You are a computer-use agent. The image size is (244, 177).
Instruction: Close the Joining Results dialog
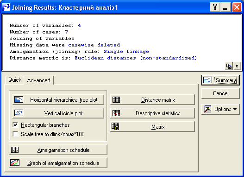pyautogui.click(x=237, y=7)
